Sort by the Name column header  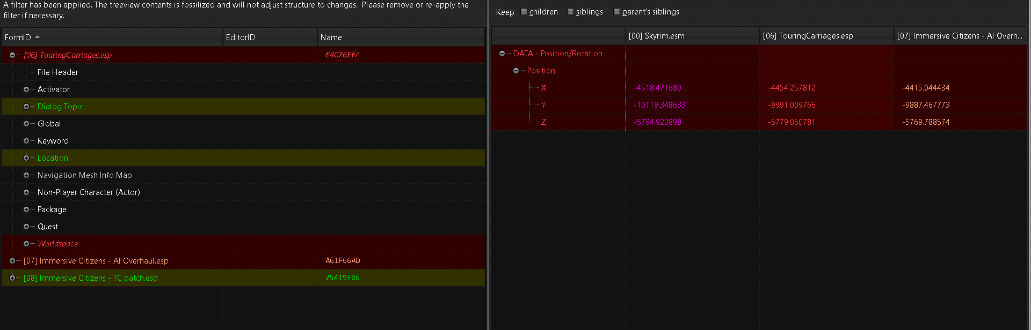pos(401,37)
